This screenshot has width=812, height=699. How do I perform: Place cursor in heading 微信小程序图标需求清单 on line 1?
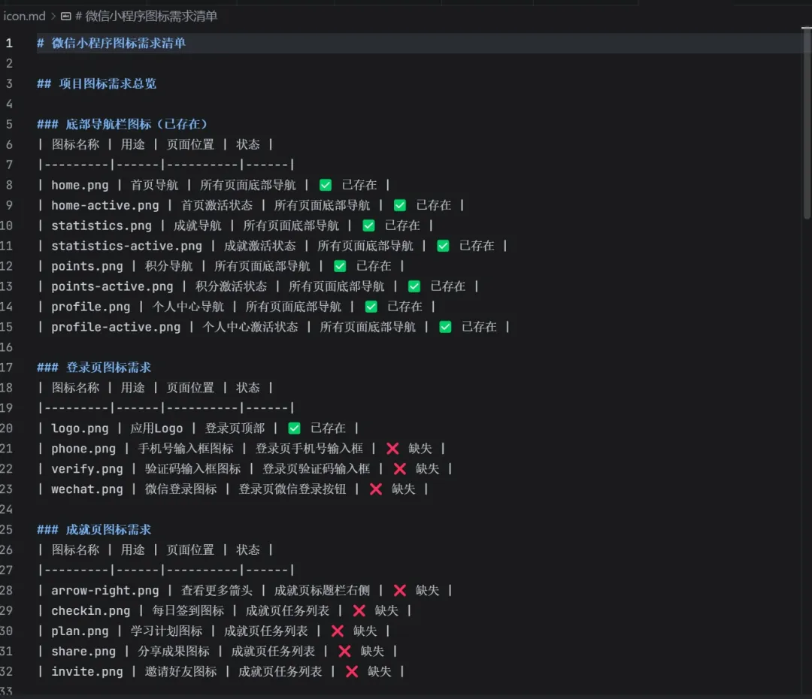[x=119, y=43]
